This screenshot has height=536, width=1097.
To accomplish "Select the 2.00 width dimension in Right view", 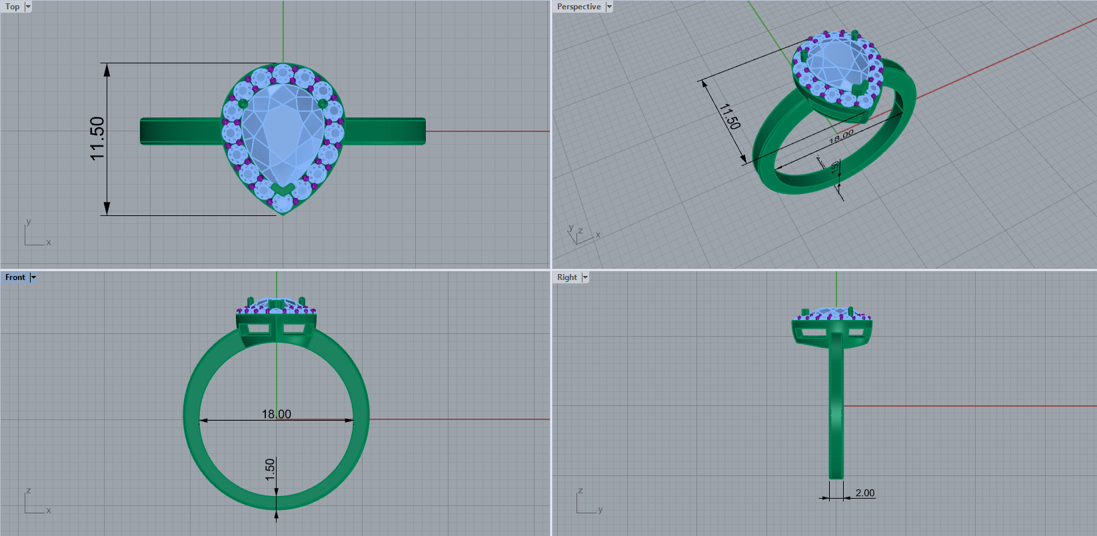I will 865,493.
